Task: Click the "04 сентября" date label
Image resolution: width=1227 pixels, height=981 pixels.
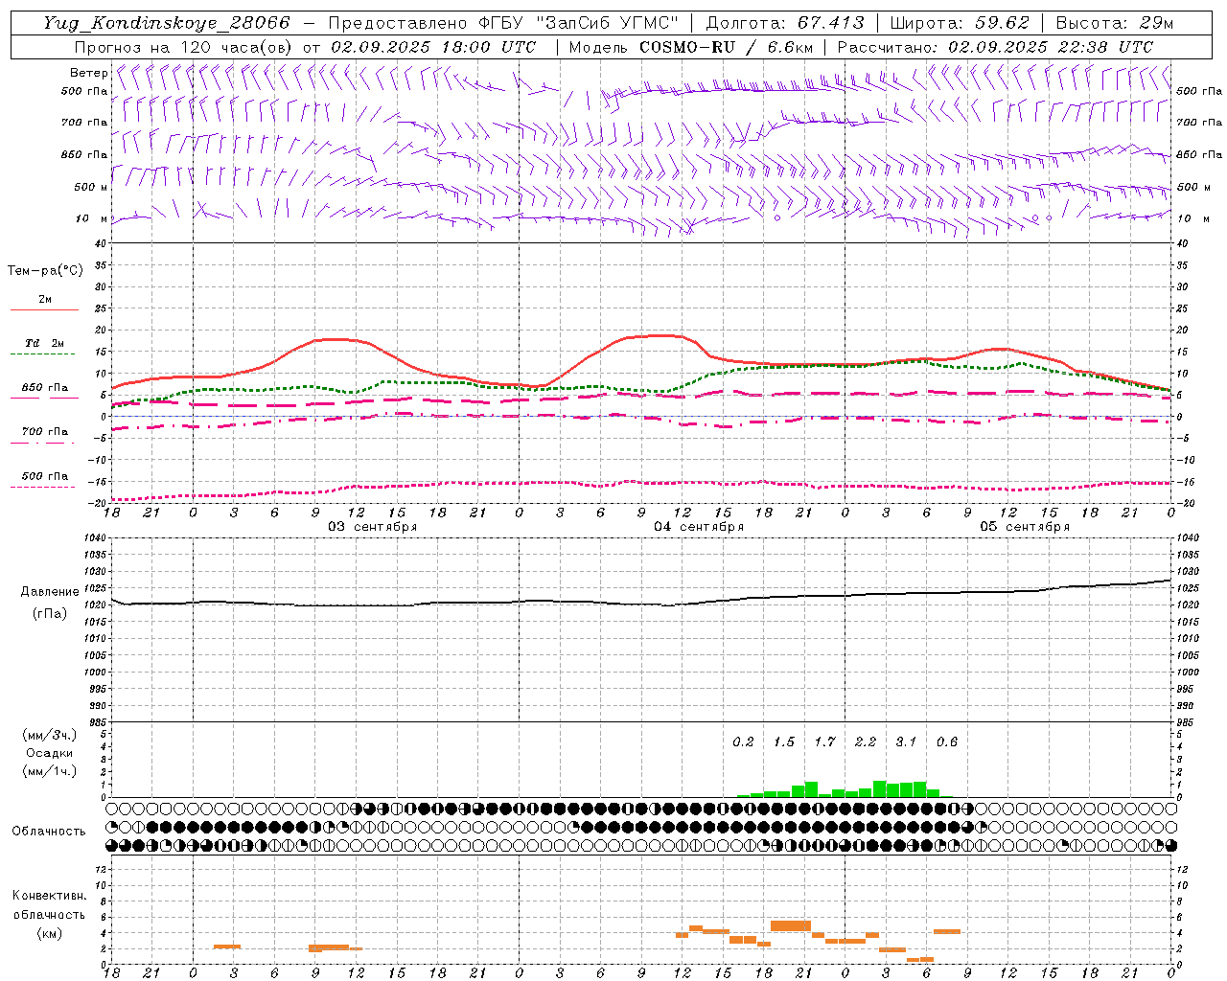Action: pos(698,527)
